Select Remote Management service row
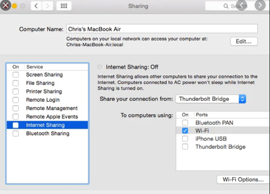270x194 pixels. pyautogui.click(x=47, y=108)
